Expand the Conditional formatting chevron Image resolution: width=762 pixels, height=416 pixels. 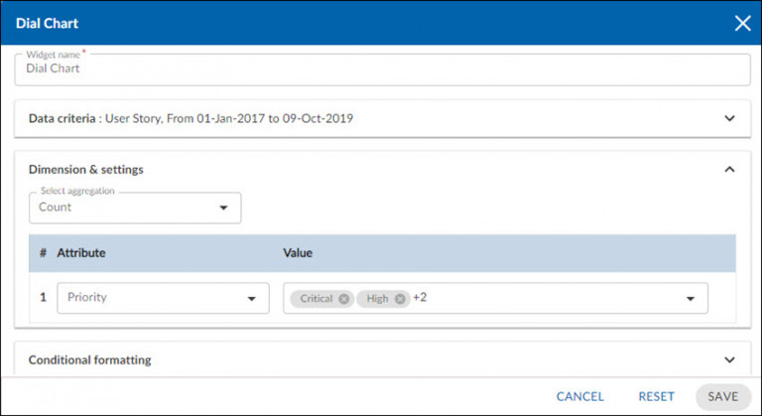click(729, 359)
